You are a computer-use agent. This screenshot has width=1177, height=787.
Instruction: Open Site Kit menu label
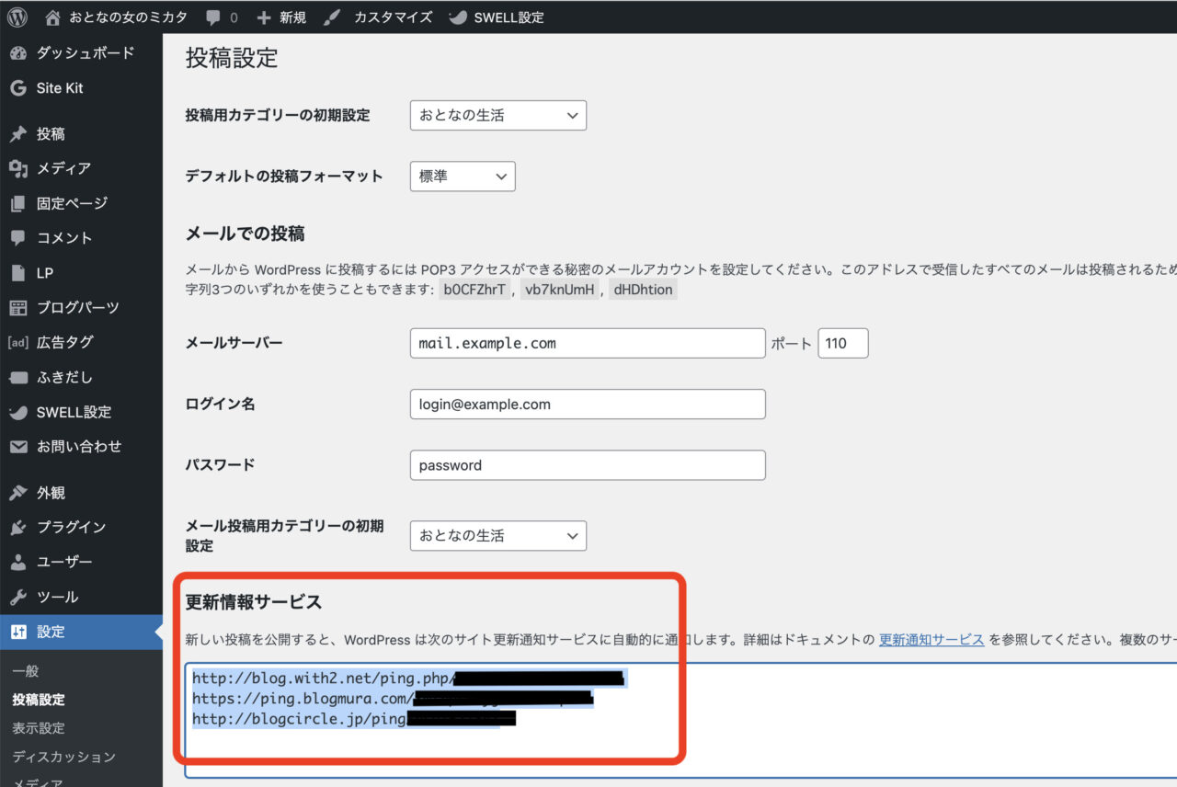pyautogui.click(x=60, y=88)
